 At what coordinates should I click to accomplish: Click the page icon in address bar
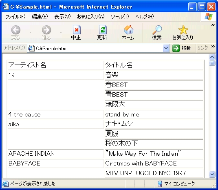tap(31, 48)
